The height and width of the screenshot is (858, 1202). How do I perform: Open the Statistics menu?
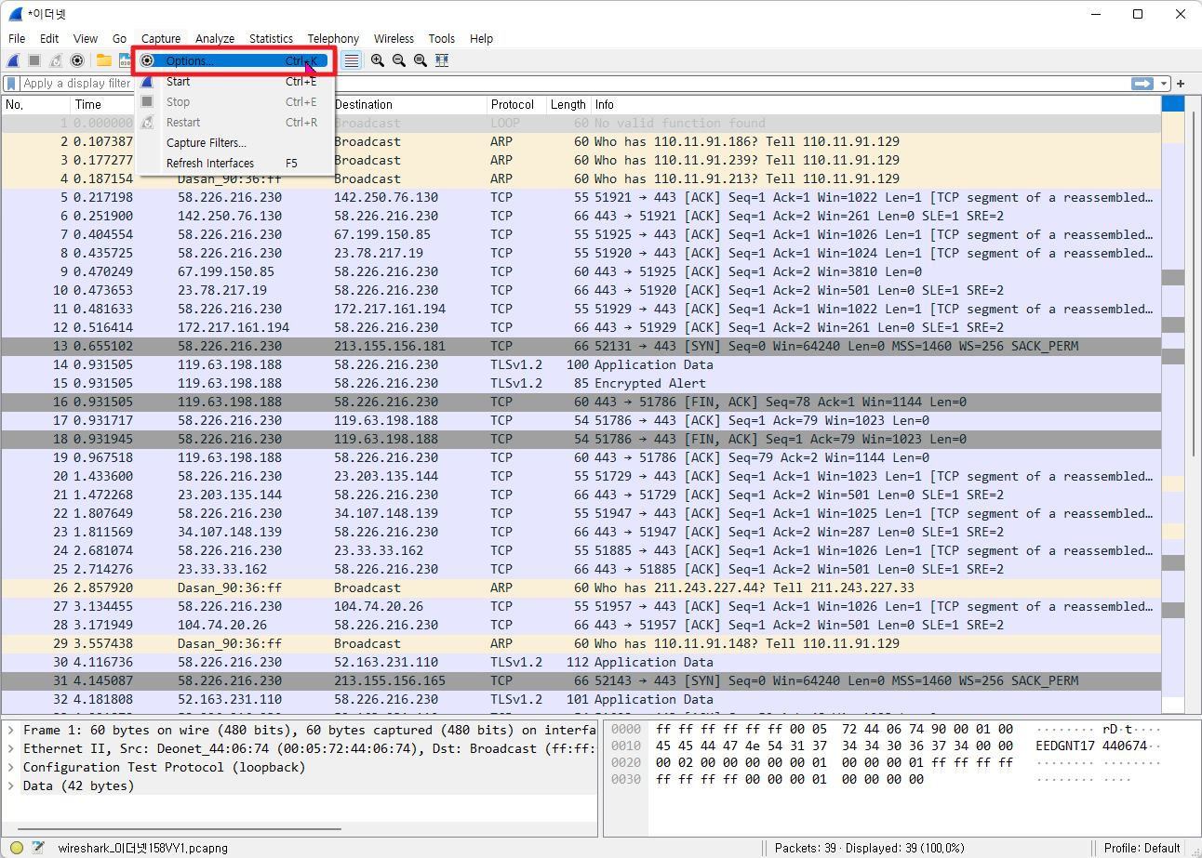tap(271, 38)
